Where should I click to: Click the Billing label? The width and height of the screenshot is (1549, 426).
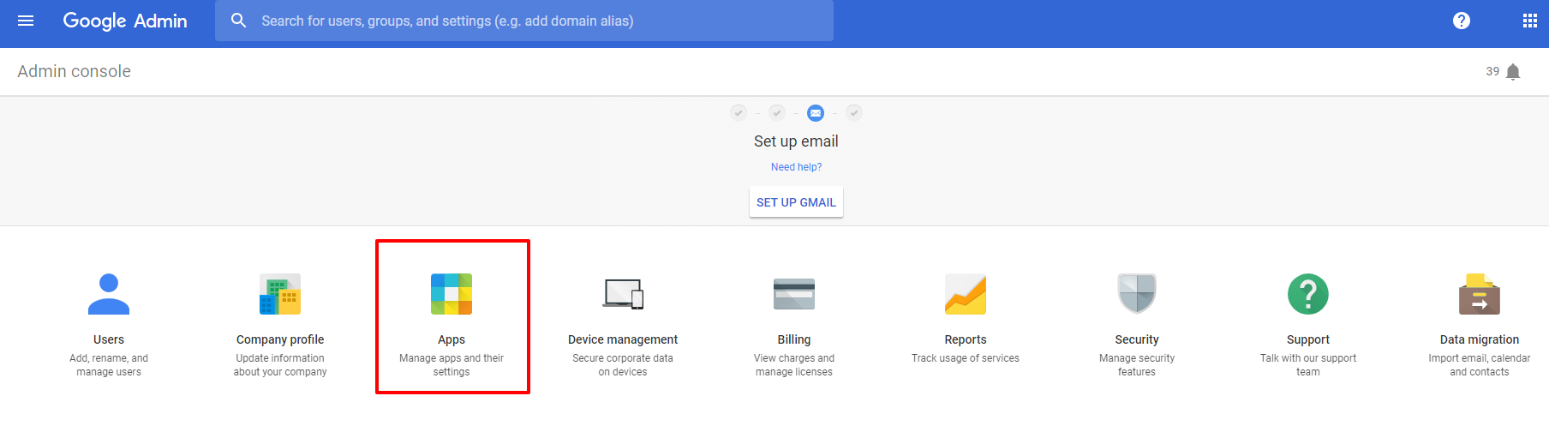(794, 339)
